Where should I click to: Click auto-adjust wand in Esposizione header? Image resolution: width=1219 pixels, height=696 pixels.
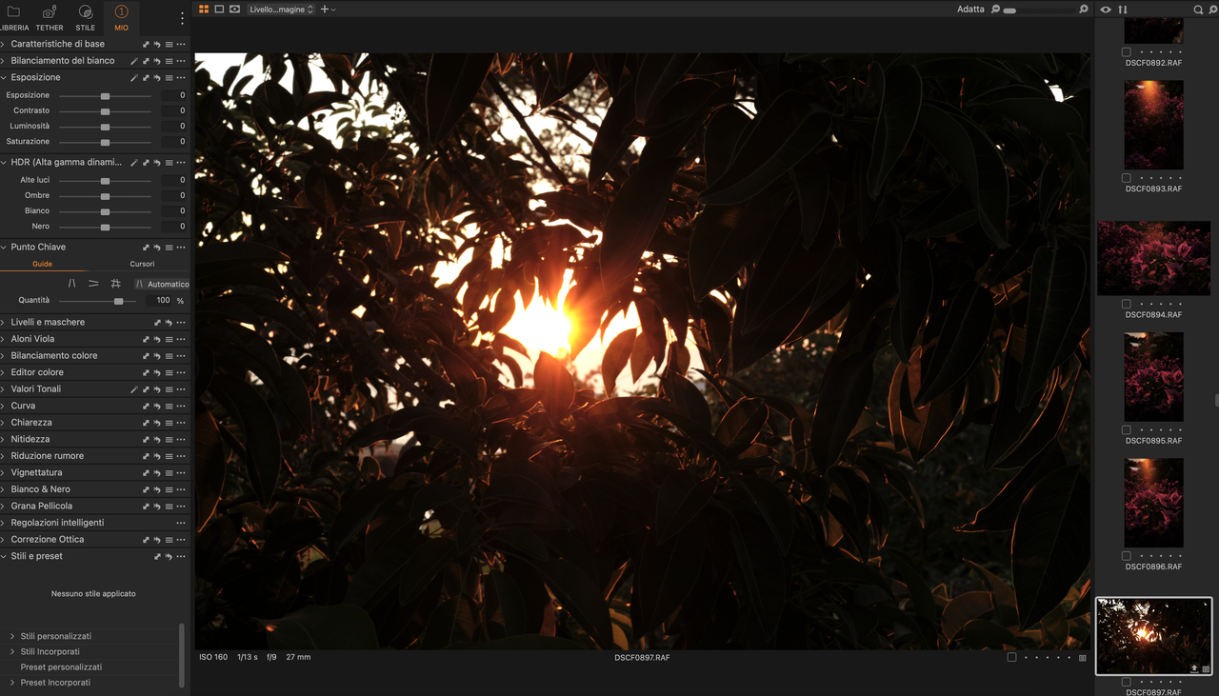(134, 78)
